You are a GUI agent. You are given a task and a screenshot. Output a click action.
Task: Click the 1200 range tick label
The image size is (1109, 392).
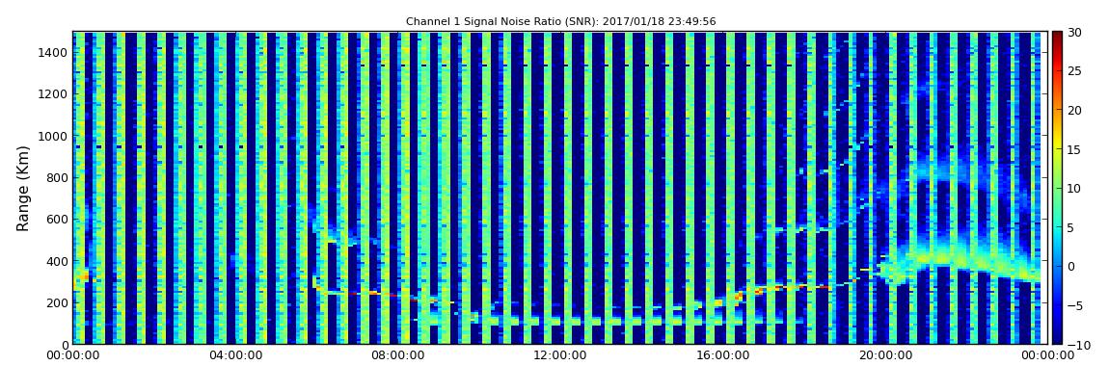tap(54, 94)
